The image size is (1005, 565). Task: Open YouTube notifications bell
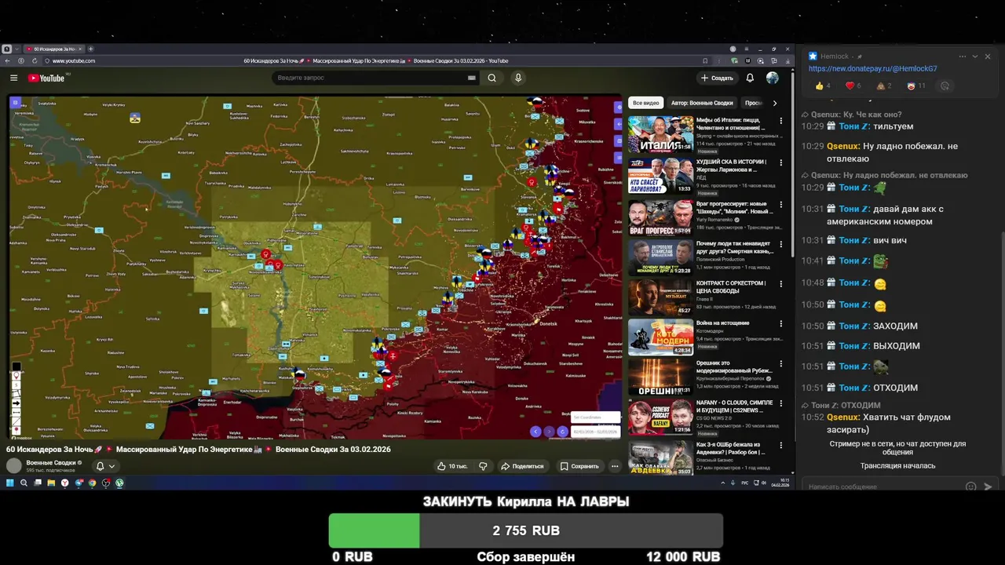pyautogui.click(x=750, y=78)
